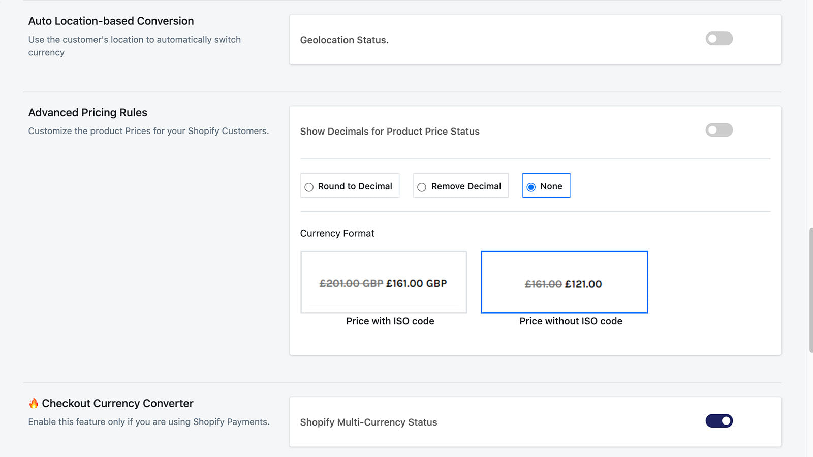Click the Currency Format label

[x=337, y=233]
